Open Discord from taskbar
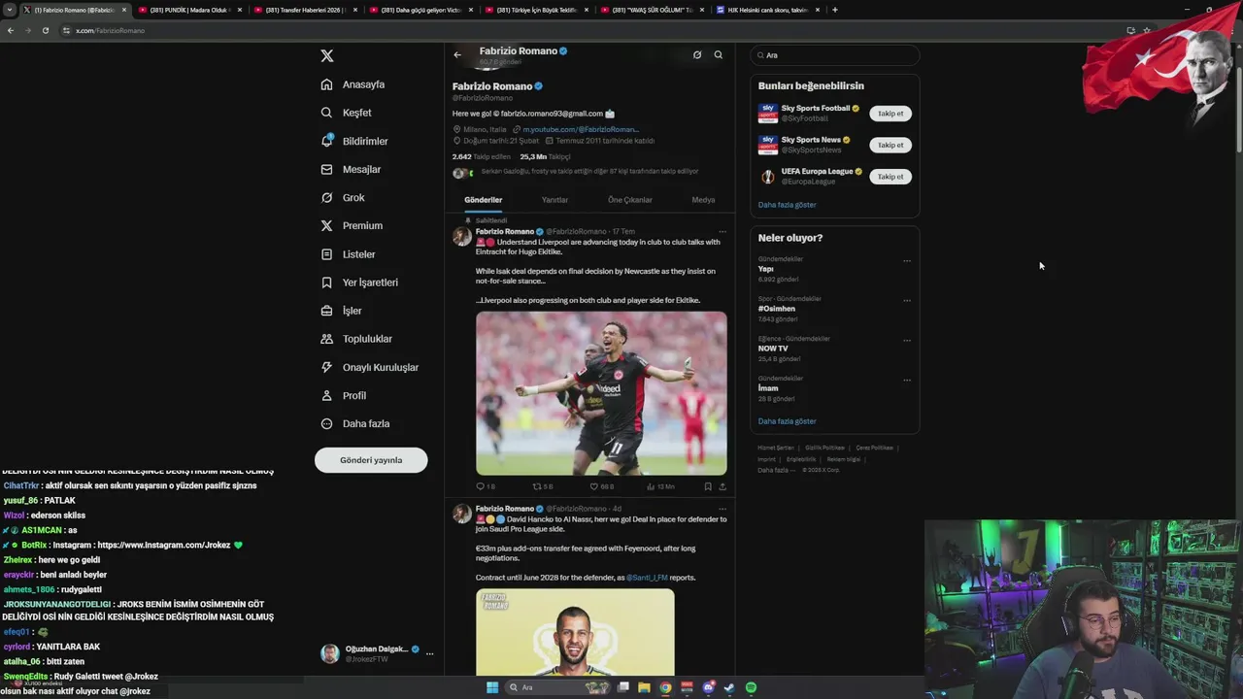 point(708,687)
